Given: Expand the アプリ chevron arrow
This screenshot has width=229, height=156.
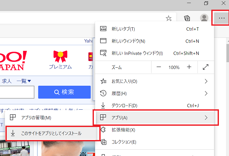Looking at the screenshot, I should point(206,117).
